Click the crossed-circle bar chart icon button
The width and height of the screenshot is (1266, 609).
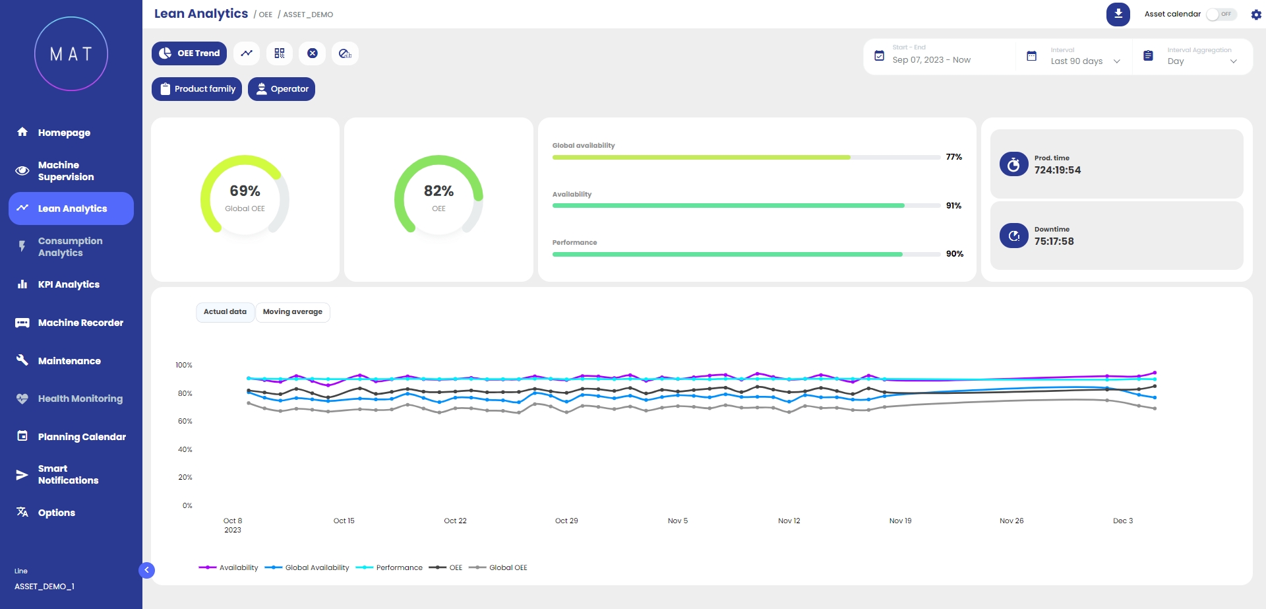point(345,53)
